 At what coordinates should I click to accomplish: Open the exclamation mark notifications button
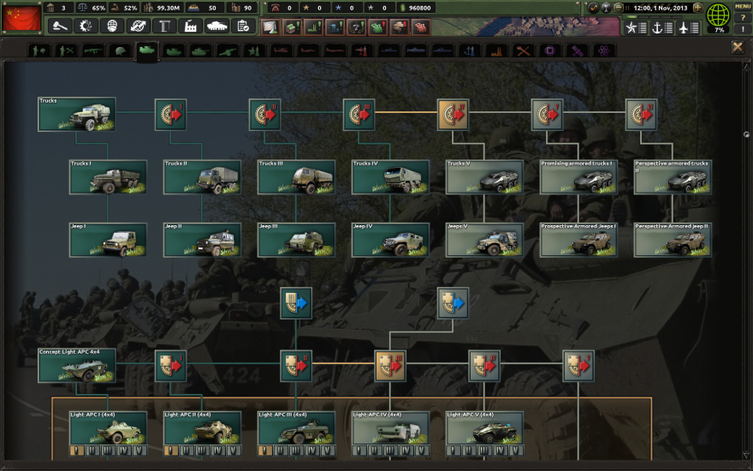point(743,29)
